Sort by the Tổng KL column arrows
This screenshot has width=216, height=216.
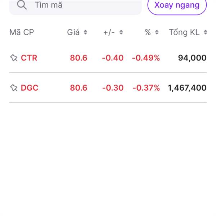[205, 32]
